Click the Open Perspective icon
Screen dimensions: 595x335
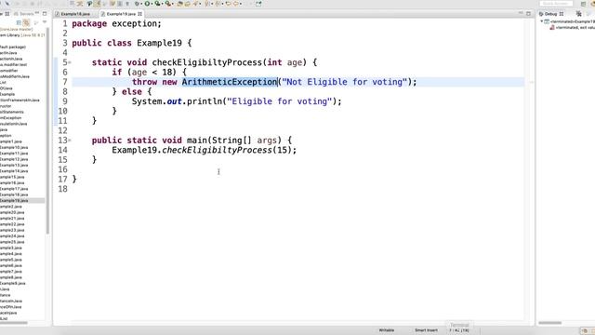(583, 4)
